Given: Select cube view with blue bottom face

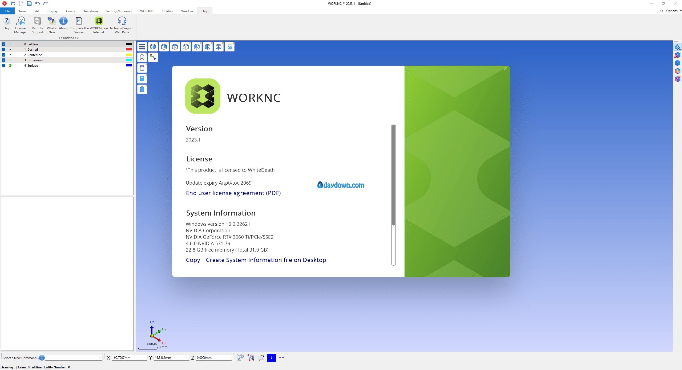Looking at the screenshot, I should click(x=219, y=47).
